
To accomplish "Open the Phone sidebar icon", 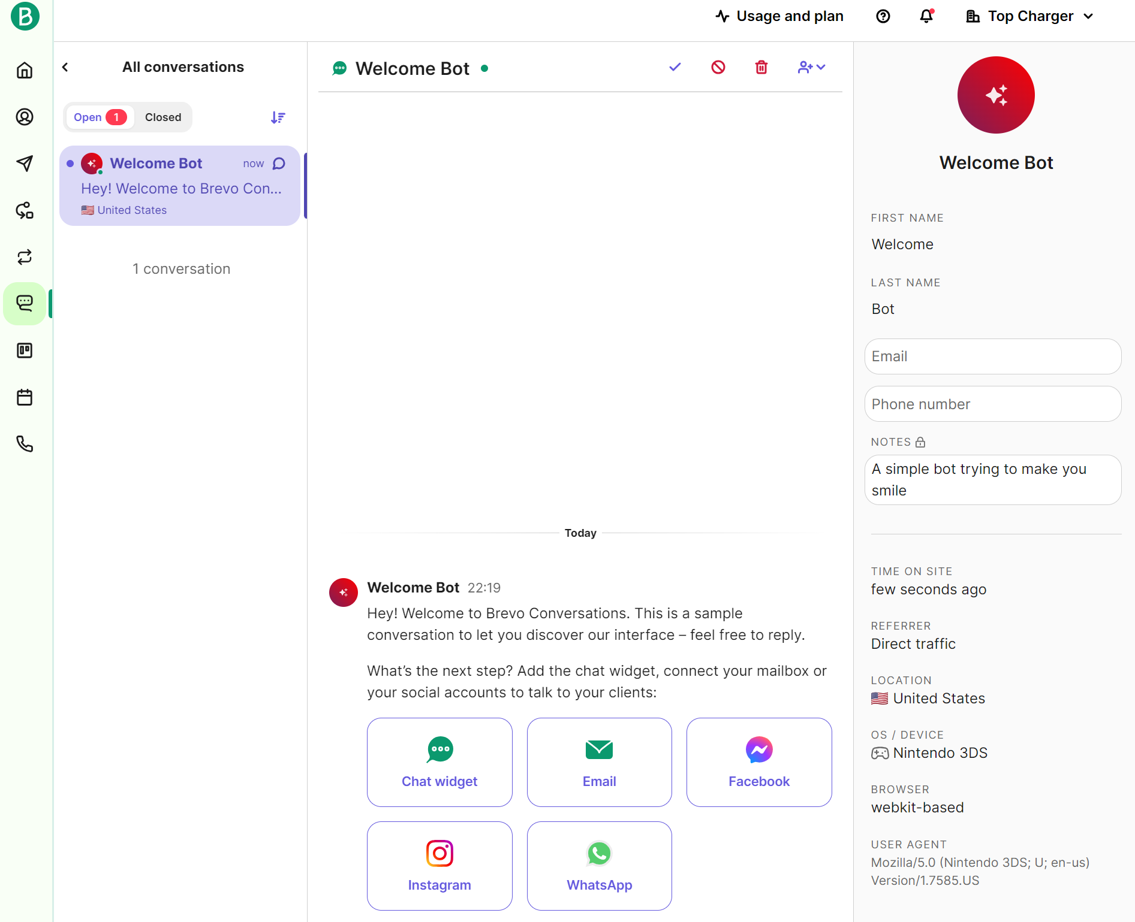I will point(25,444).
